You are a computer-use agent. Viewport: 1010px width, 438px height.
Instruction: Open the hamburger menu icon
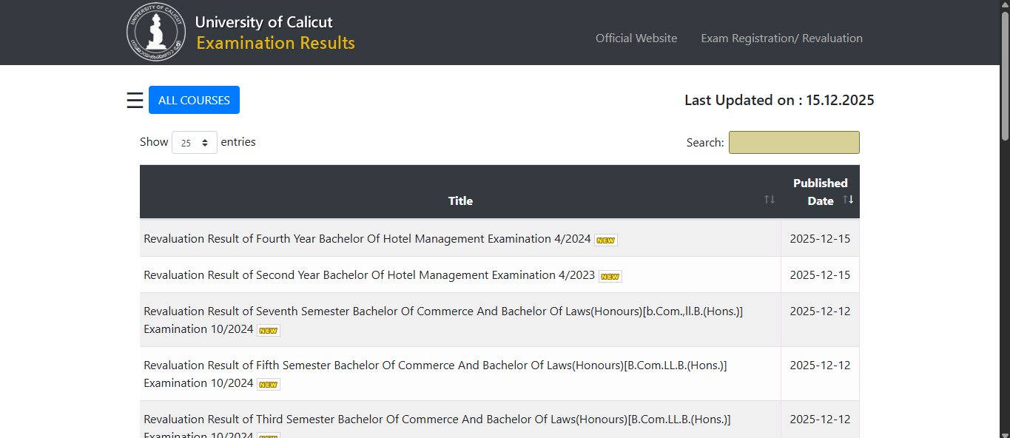click(x=135, y=101)
